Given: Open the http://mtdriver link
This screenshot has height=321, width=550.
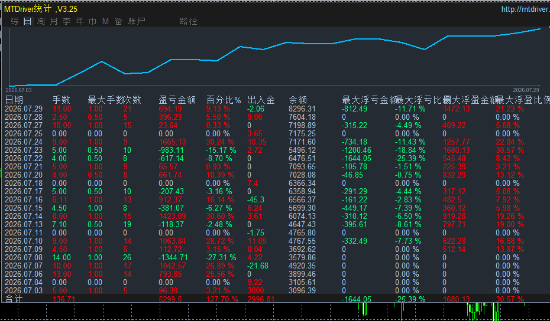Looking at the screenshot, I should (525, 9).
